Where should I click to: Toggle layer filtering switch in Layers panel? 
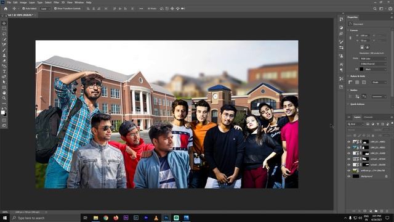(x=392, y=123)
